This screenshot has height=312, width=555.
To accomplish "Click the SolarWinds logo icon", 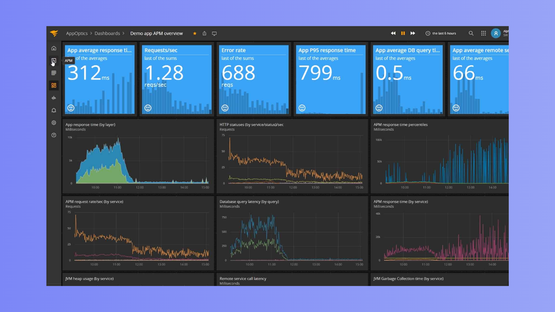I will pos(54,33).
